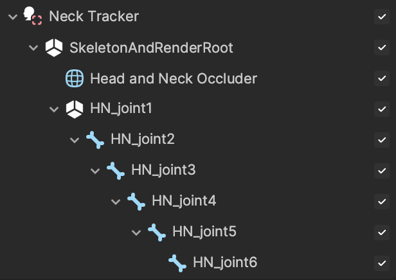The height and width of the screenshot is (280, 396).
Task: Click the HN_joint2 bone icon
Action: (95, 140)
